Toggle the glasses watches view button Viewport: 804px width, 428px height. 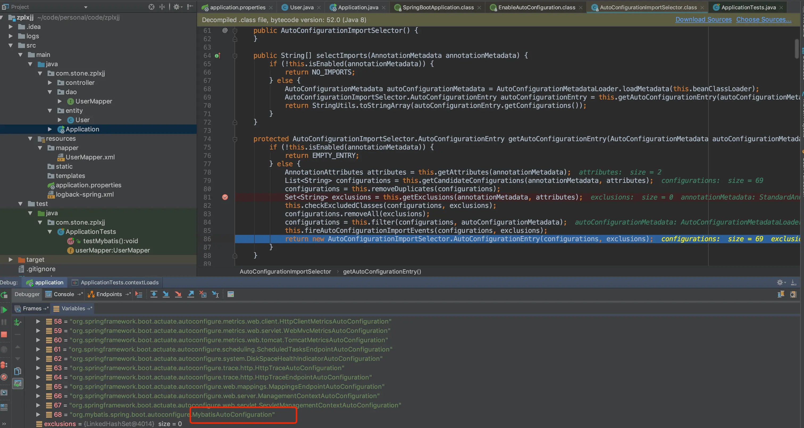[18, 384]
